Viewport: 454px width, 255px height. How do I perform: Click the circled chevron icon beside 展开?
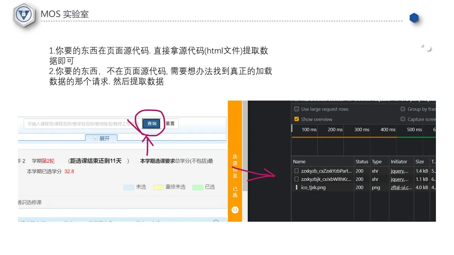(95, 138)
